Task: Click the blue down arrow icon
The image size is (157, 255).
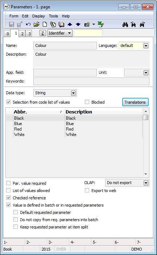Action: coord(78,25)
